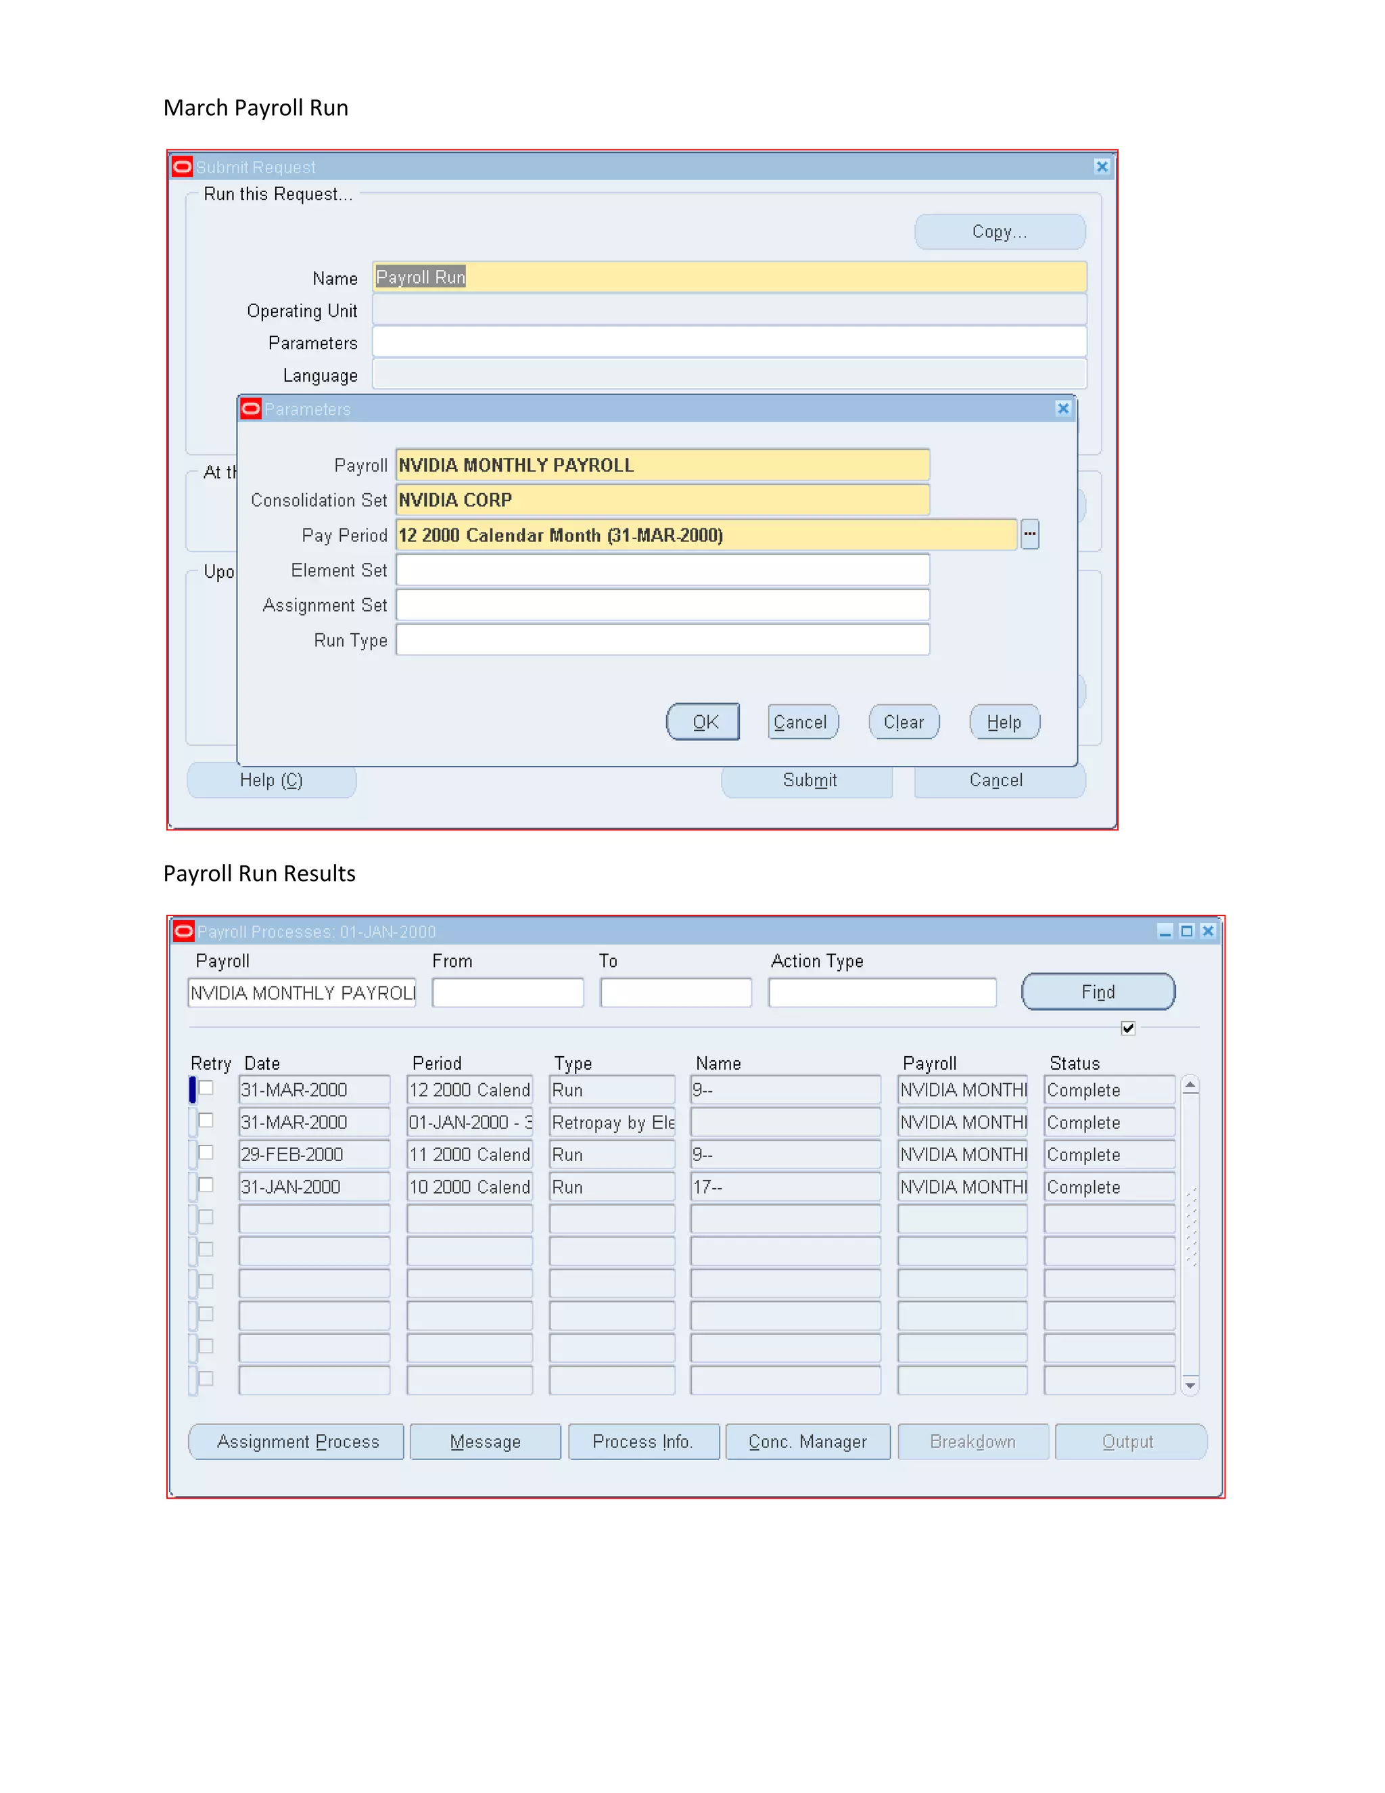Click scroll-down arrow in payroll results list

(1190, 1386)
